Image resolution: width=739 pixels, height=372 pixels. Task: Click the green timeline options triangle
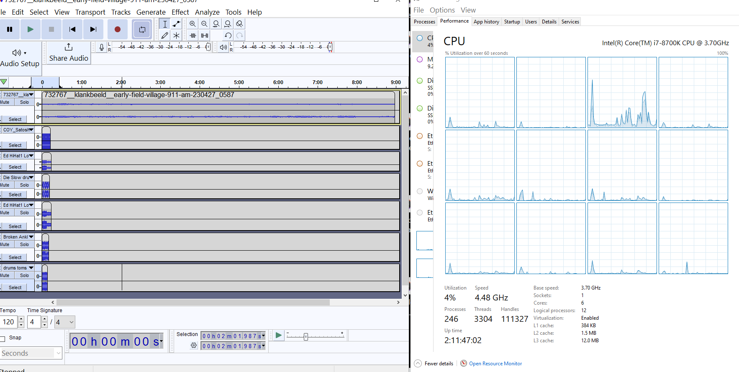4,82
